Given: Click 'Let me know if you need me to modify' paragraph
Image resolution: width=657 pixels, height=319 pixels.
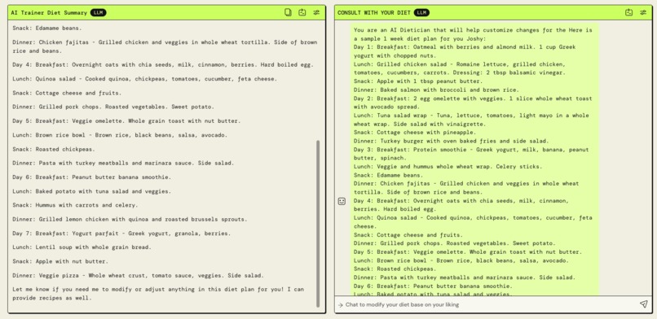Looking at the screenshot, I should click(x=158, y=294).
